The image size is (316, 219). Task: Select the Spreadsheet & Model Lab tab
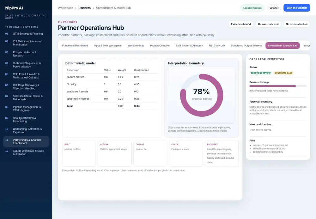click(282, 45)
